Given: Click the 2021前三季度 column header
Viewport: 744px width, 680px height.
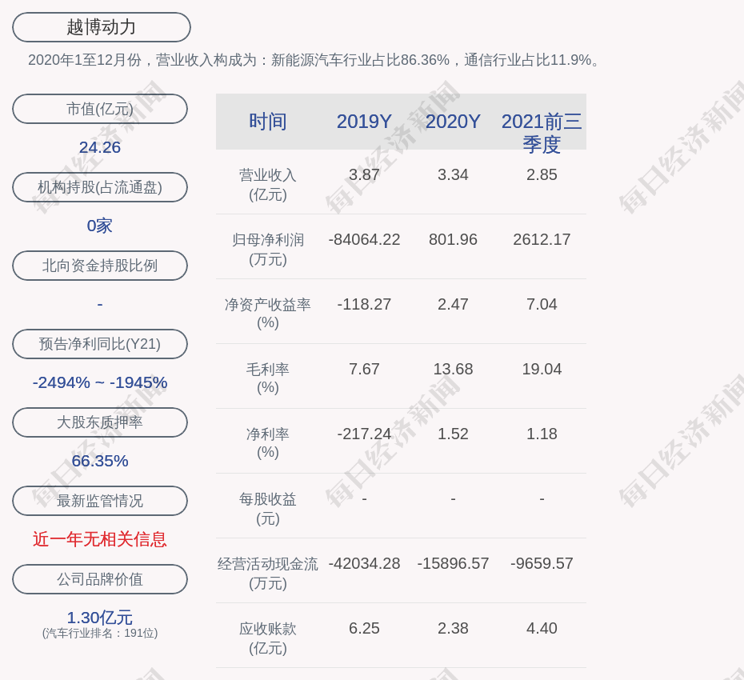Looking at the screenshot, I should [x=542, y=133].
